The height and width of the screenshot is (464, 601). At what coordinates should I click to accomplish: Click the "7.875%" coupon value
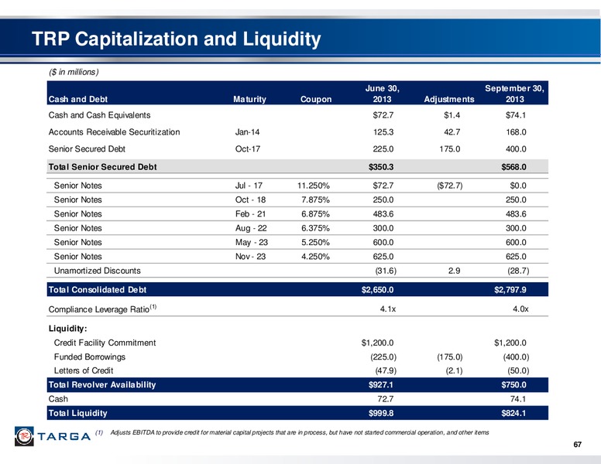(315, 200)
